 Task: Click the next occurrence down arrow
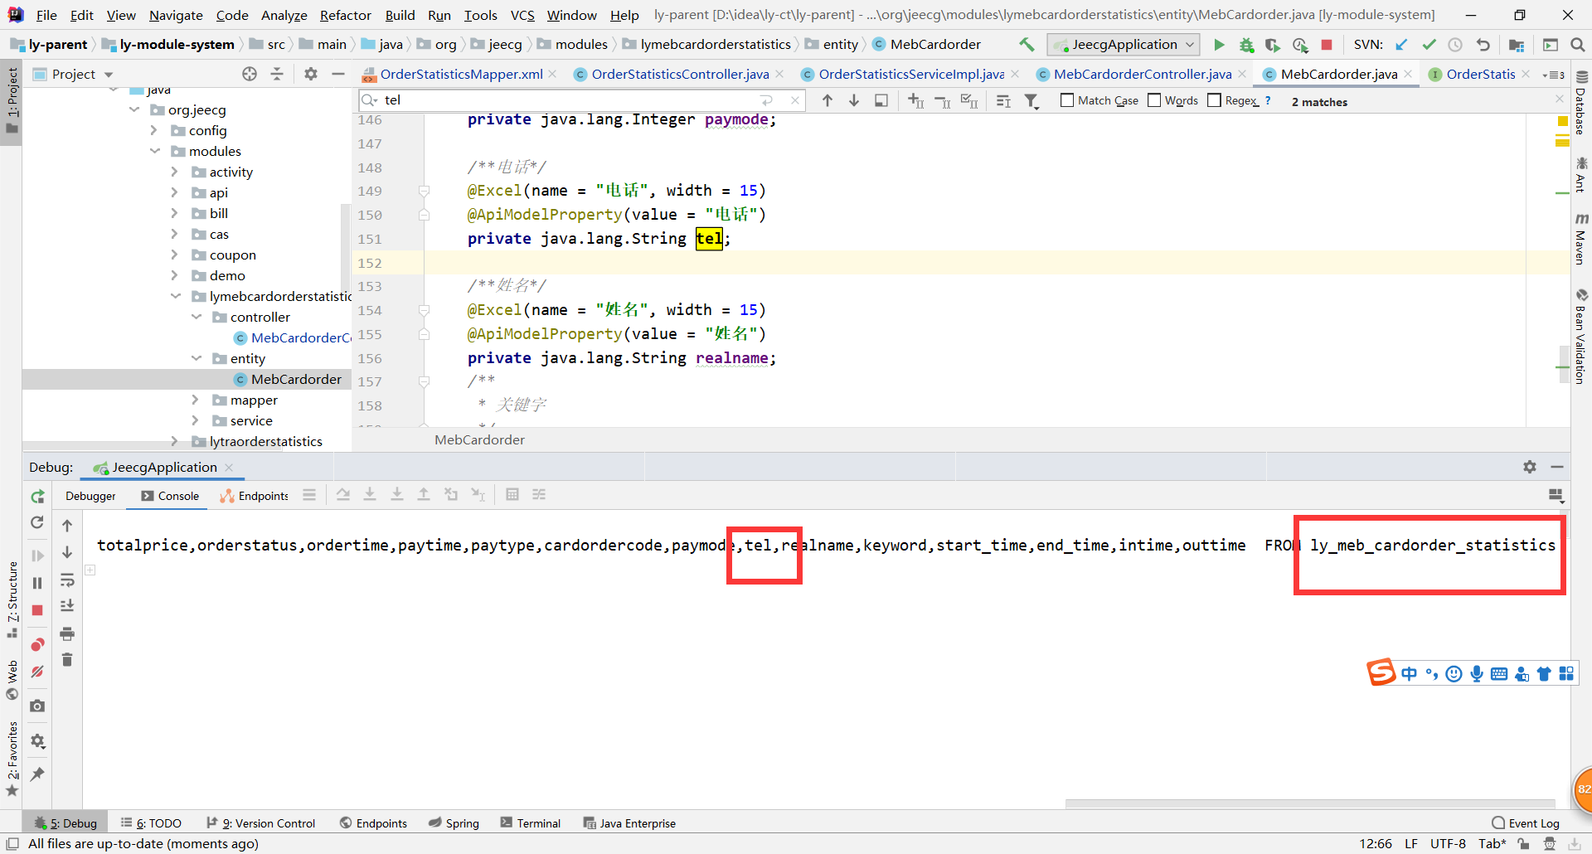[x=854, y=100]
